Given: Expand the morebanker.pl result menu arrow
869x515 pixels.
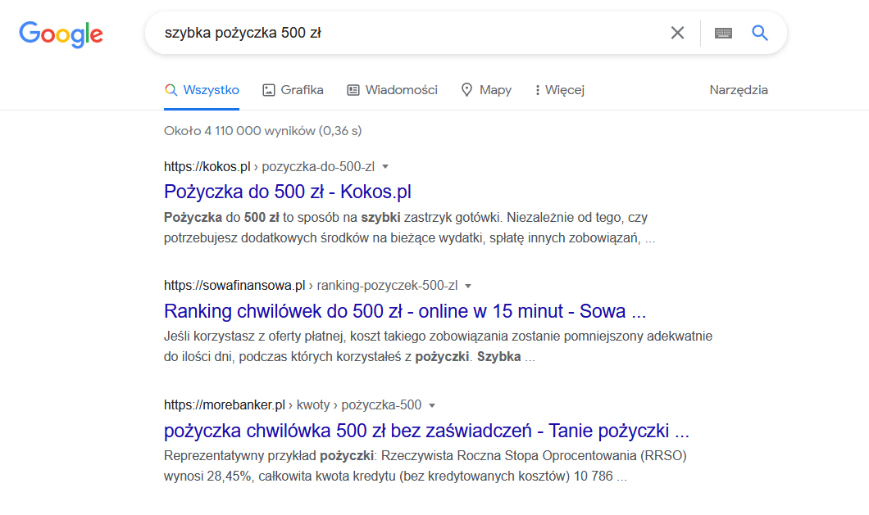Looking at the screenshot, I should [432, 404].
